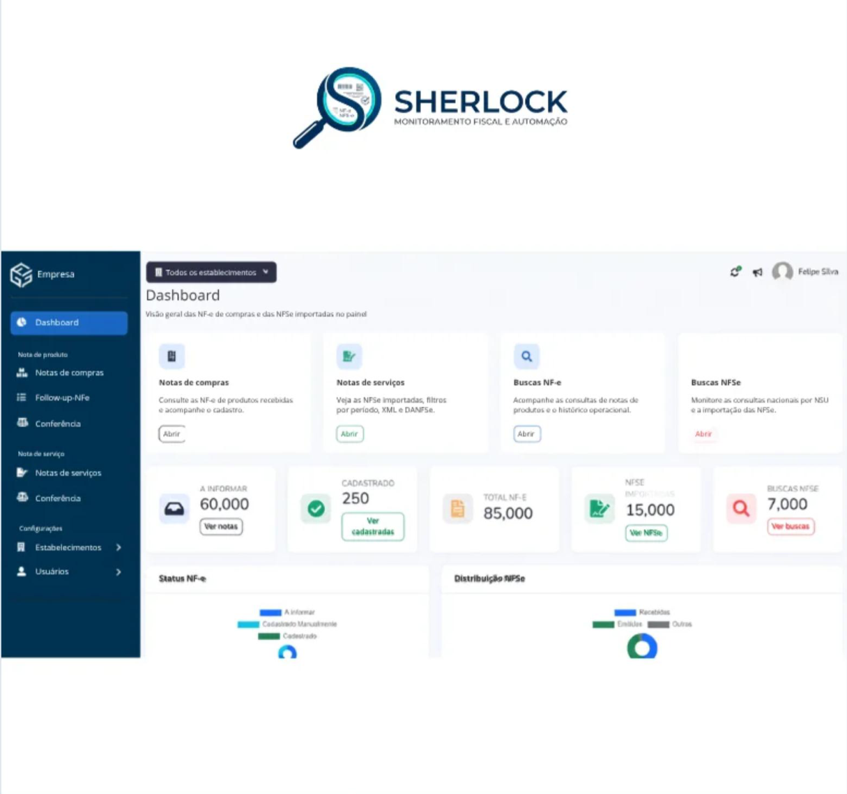Click the Buscas NFSe red magnifier icon
The height and width of the screenshot is (794, 847).
click(x=741, y=509)
